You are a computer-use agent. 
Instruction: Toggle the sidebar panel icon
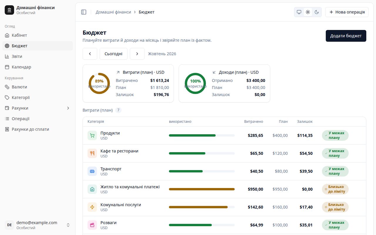(x=84, y=12)
